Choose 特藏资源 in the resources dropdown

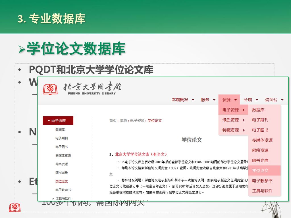pos(233,130)
